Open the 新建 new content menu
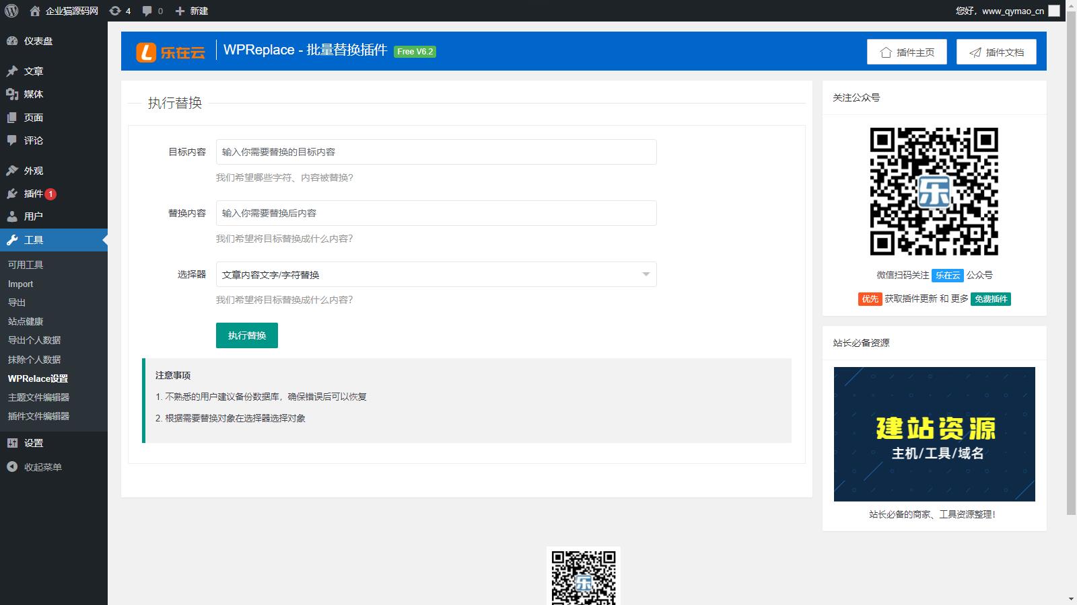Screen dimensions: 1077x605 click(x=192, y=11)
